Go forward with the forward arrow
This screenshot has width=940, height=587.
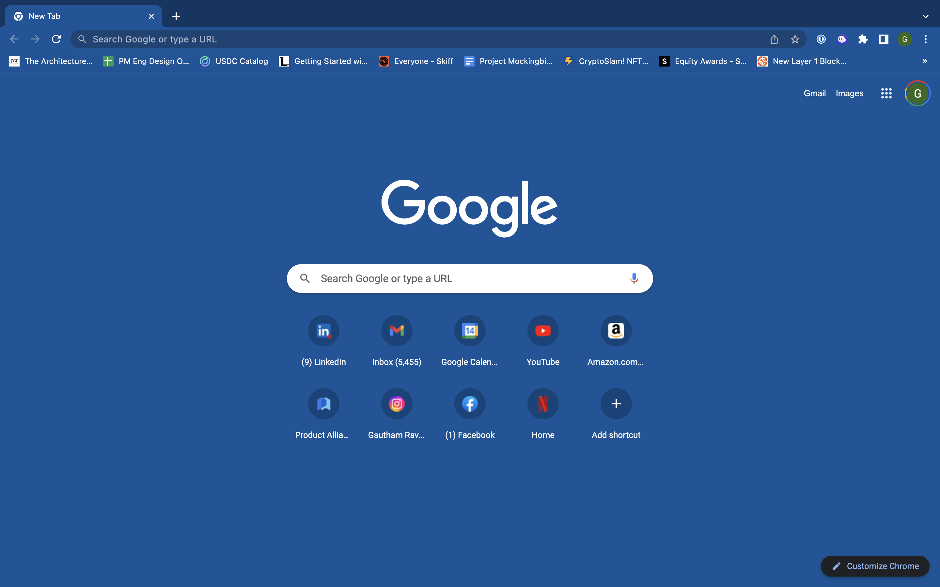pyautogui.click(x=35, y=39)
